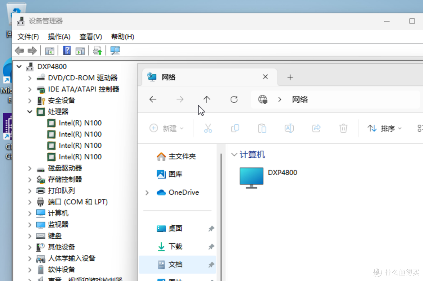This screenshot has height=281, width=423.
Task: Go forward in File Explorer
Action: (180, 99)
